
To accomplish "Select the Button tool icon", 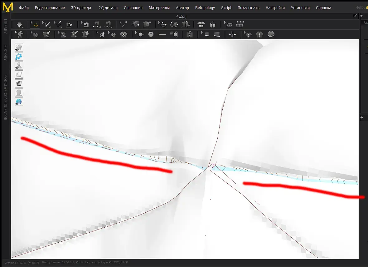I will point(151,34).
